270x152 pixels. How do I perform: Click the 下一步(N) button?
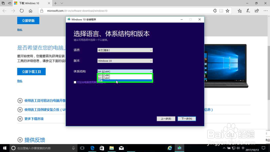coord(187,119)
